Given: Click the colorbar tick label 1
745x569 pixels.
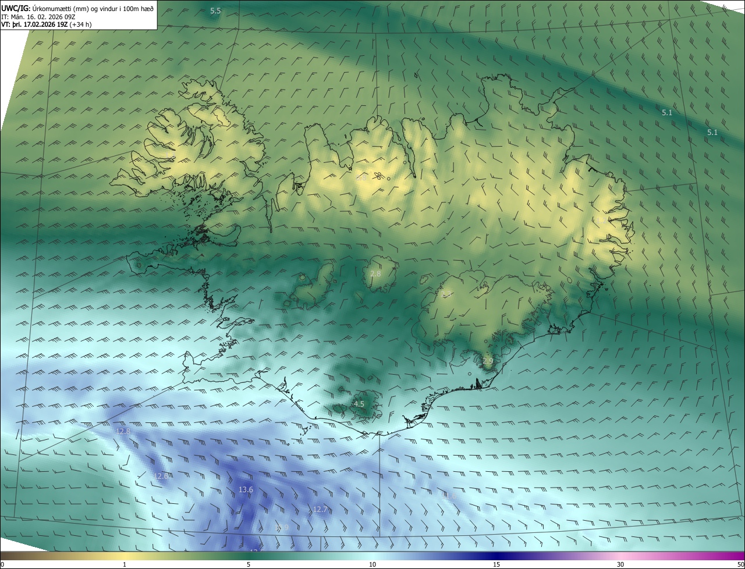Looking at the screenshot, I should coord(125,565).
